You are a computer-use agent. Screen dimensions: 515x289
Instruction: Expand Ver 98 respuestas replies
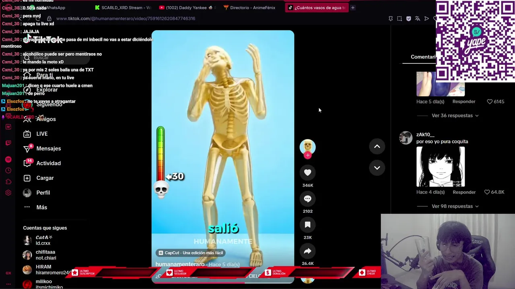455,206
